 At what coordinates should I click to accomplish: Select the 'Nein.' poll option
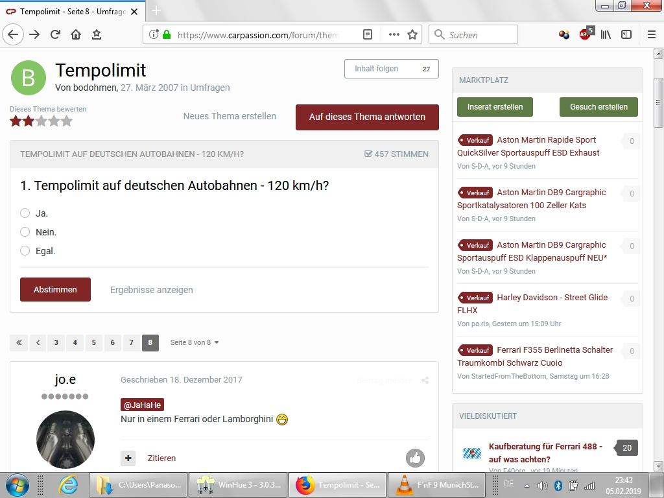pos(25,232)
